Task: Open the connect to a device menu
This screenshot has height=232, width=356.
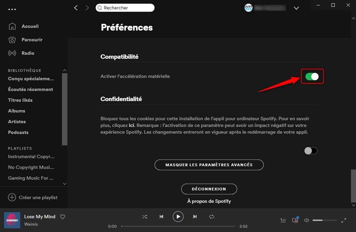Action: pyautogui.click(x=295, y=220)
